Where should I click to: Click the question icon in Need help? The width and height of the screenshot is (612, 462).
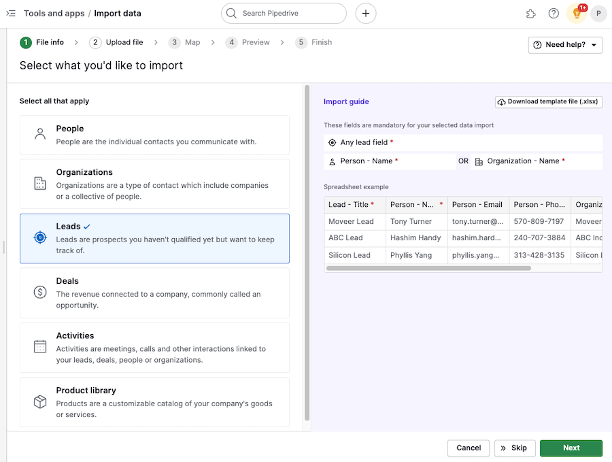tap(537, 45)
